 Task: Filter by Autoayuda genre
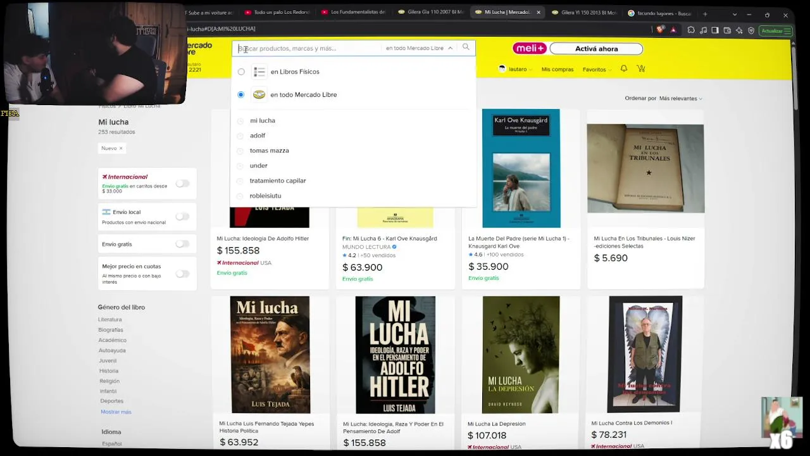(112, 350)
